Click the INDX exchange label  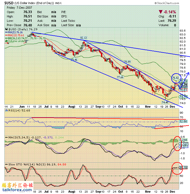point(58,3)
